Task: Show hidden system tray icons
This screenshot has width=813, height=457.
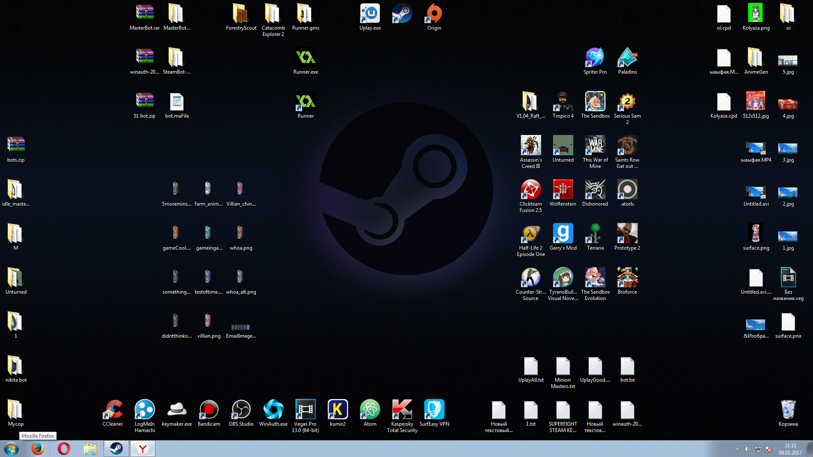Action: click(x=737, y=449)
